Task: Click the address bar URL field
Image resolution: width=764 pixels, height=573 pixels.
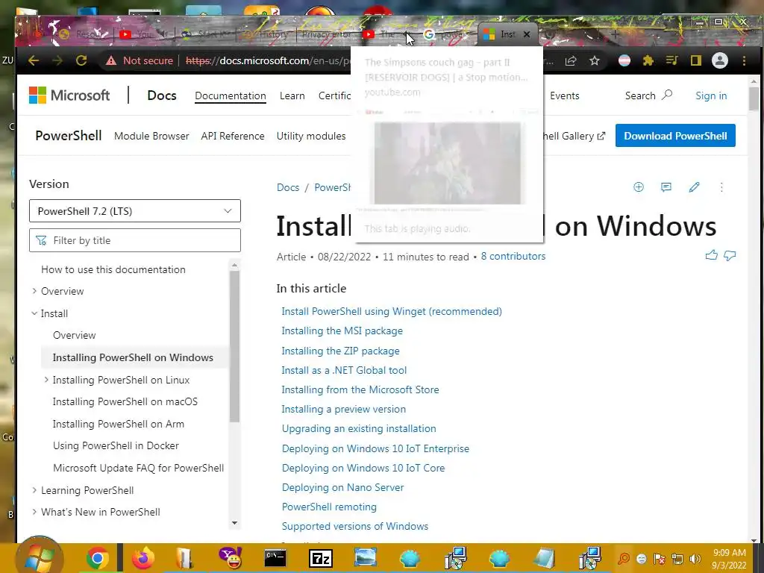Action: click(268, 60)
